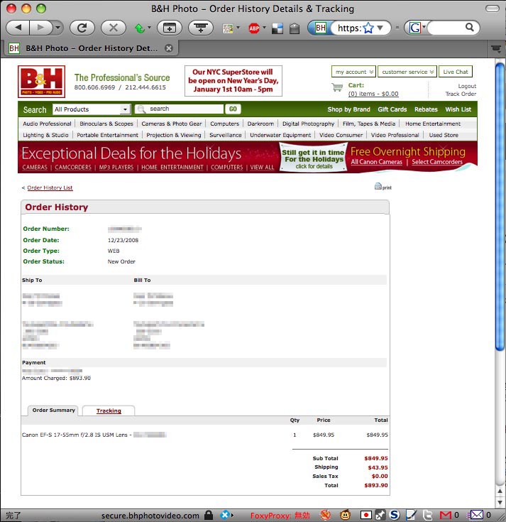Open the All Products category dropdown
Viewport: 506px width, 522px height.
[x=91, y=109]
